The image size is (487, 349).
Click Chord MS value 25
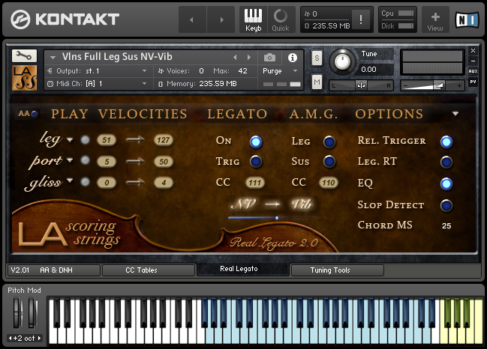[x=446, y=225]
